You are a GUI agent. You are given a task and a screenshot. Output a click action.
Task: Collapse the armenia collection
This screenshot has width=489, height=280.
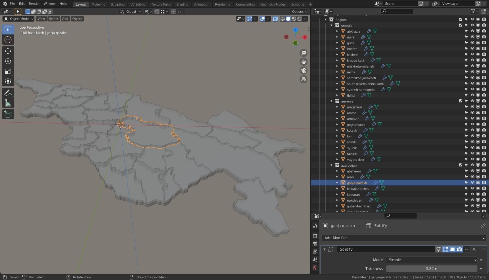point(331,101)
